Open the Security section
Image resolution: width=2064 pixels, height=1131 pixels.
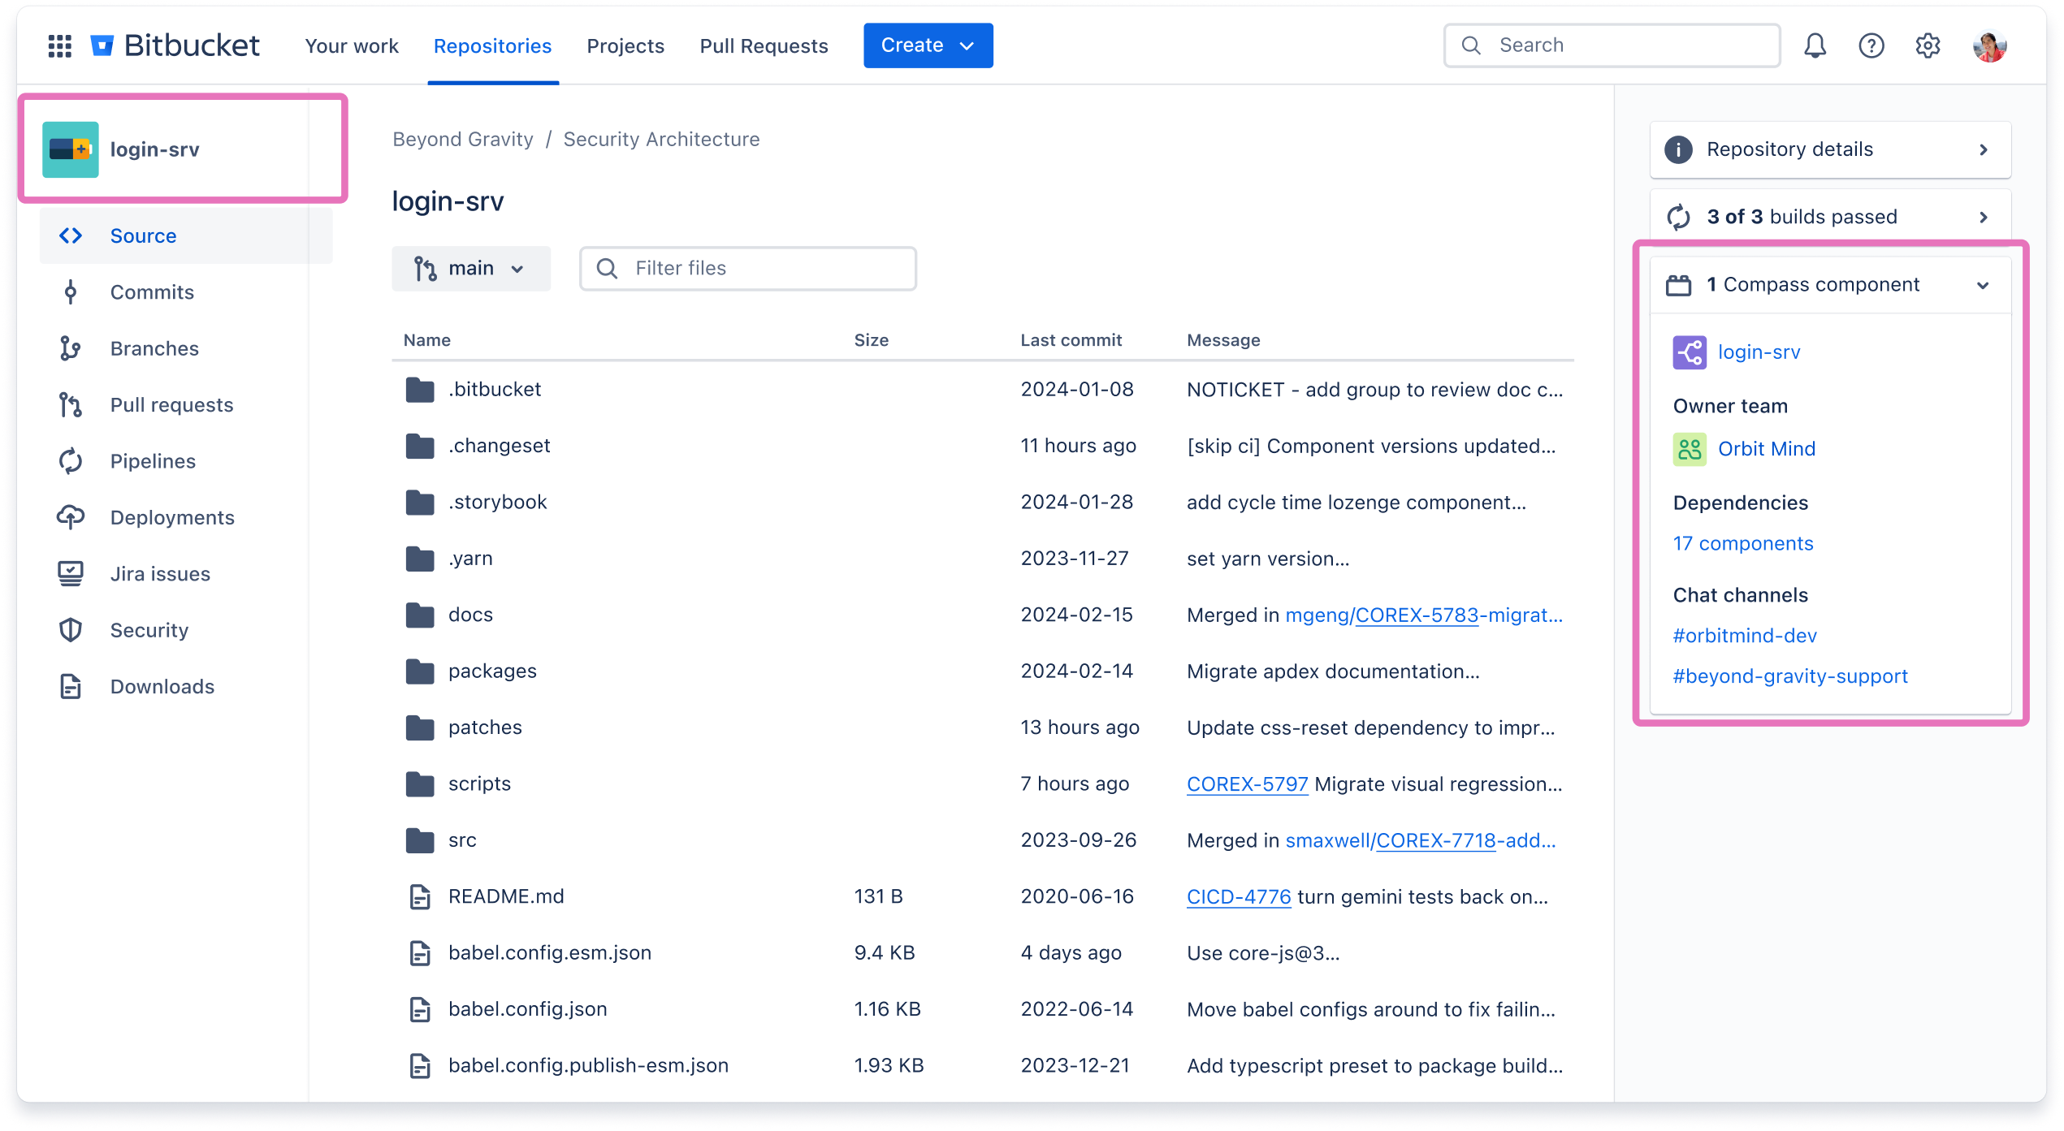tap(149, 630)
